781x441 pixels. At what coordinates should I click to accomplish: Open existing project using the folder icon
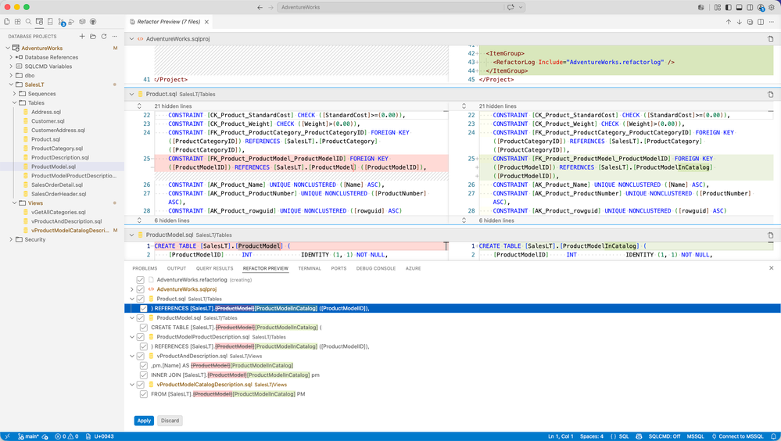click(x=93, y=37)
